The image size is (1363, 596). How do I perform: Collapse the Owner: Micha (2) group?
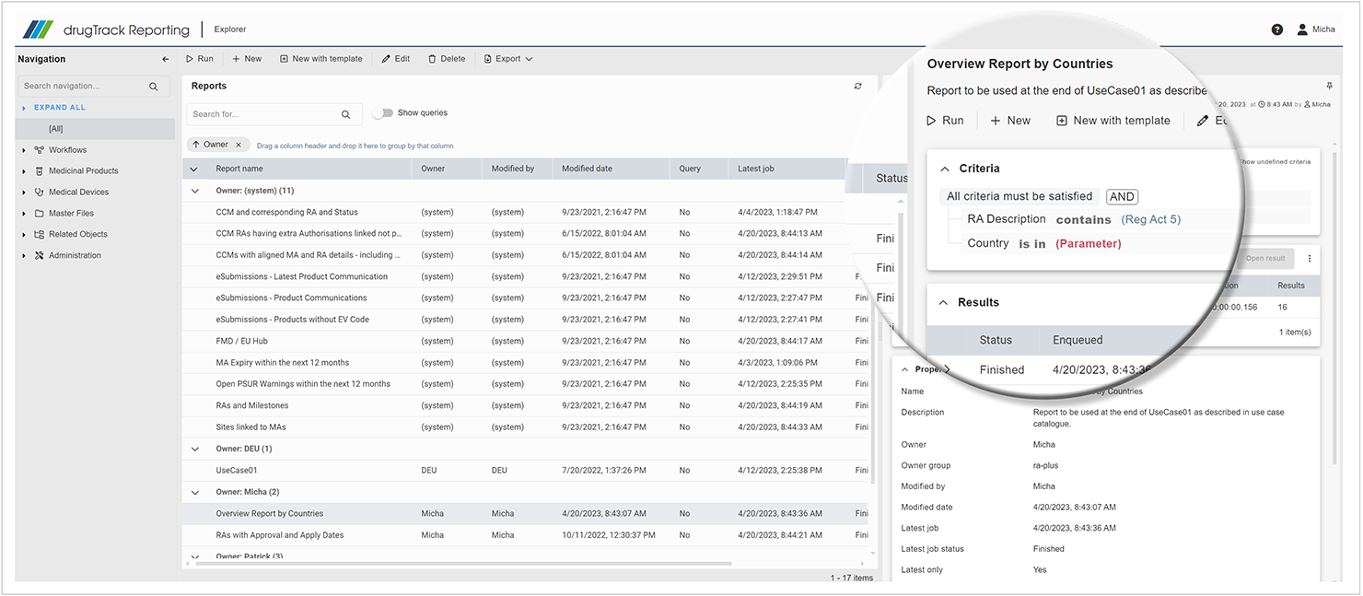tap(194, 493)
